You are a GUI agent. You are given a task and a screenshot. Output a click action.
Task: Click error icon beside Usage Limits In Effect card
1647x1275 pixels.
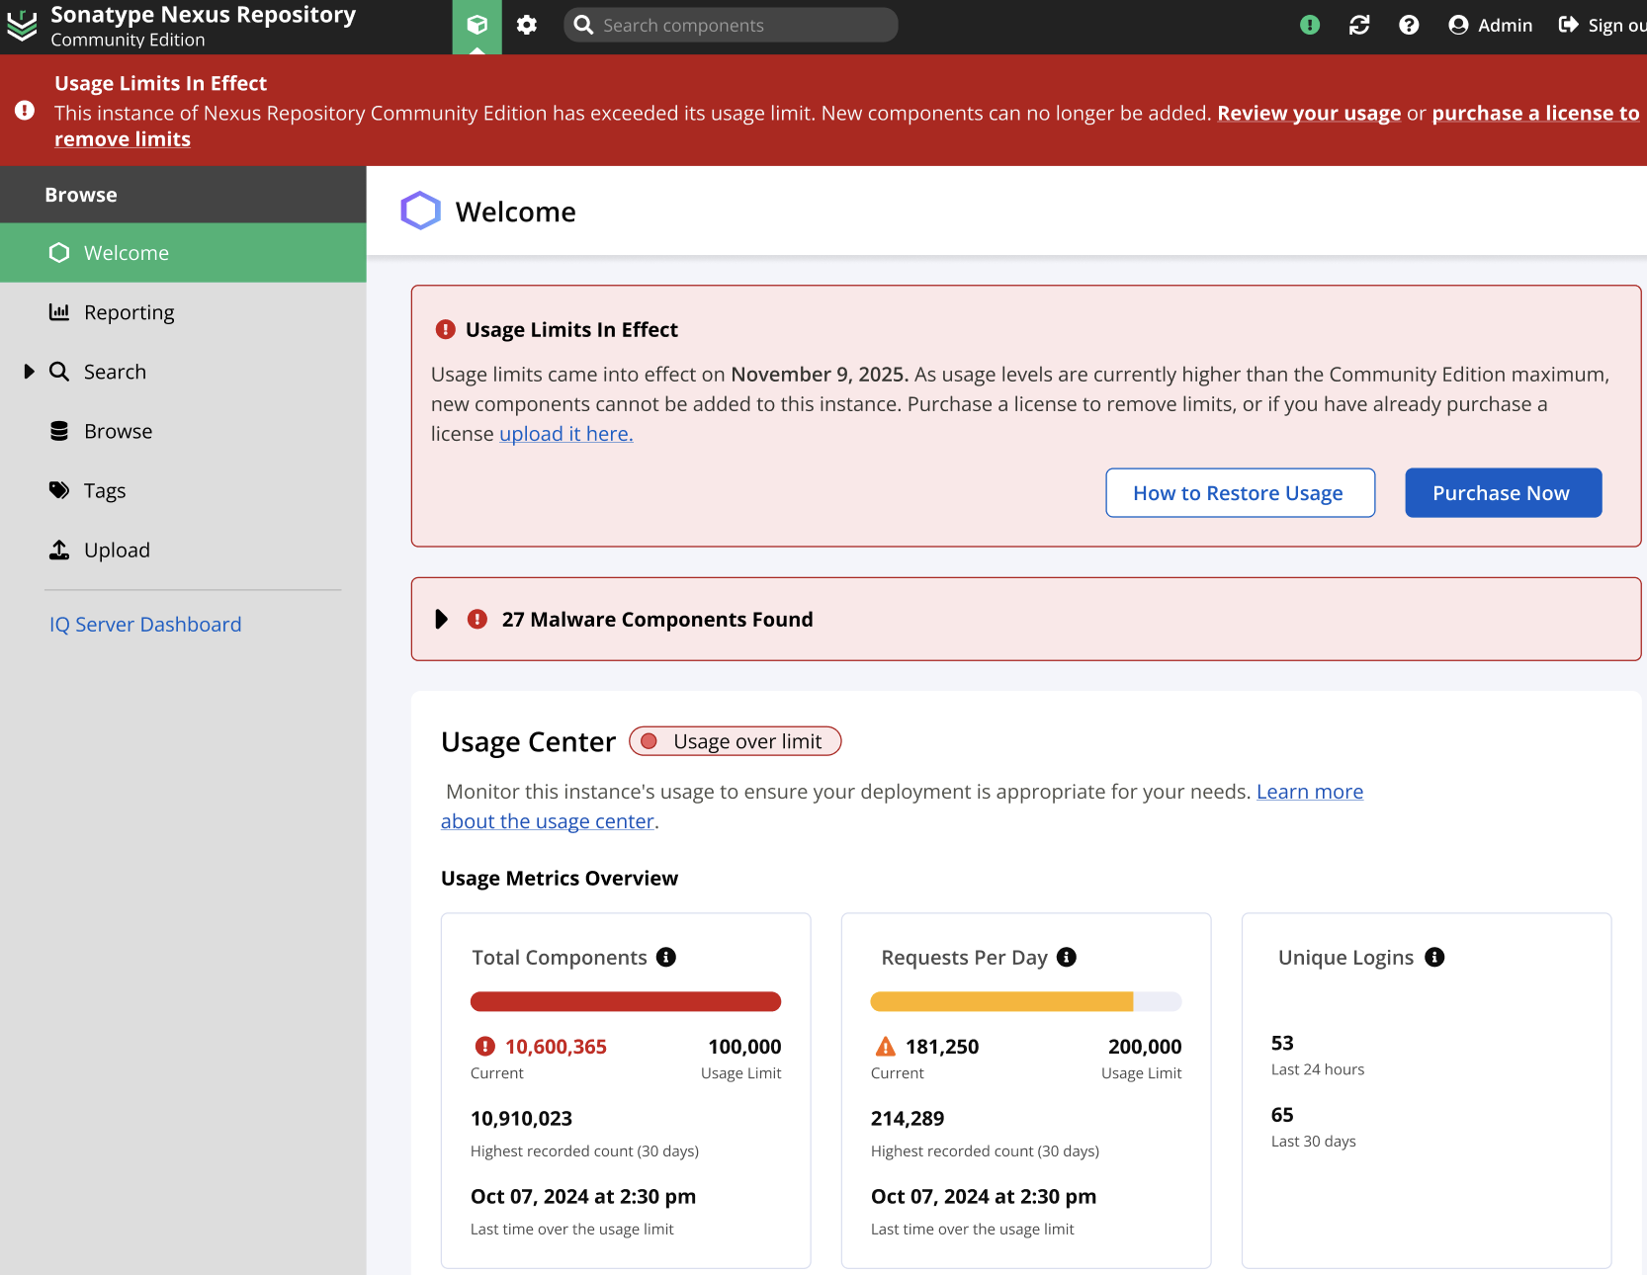446,329
